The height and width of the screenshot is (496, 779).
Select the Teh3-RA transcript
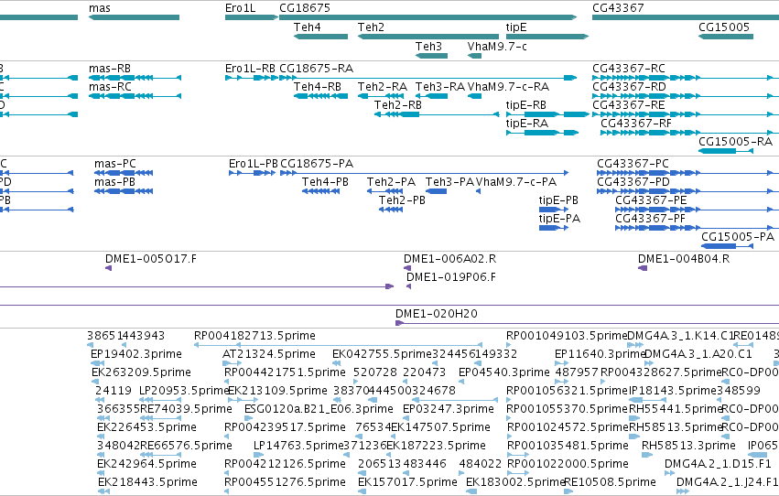point(431,96)
